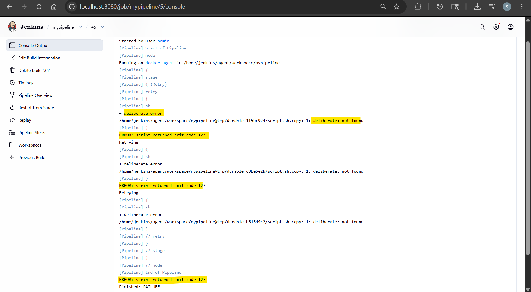Viewport: 531px width, 292px height.
Task: Click the durable-c9be5e2b script path line
Action: coord(241,171)
